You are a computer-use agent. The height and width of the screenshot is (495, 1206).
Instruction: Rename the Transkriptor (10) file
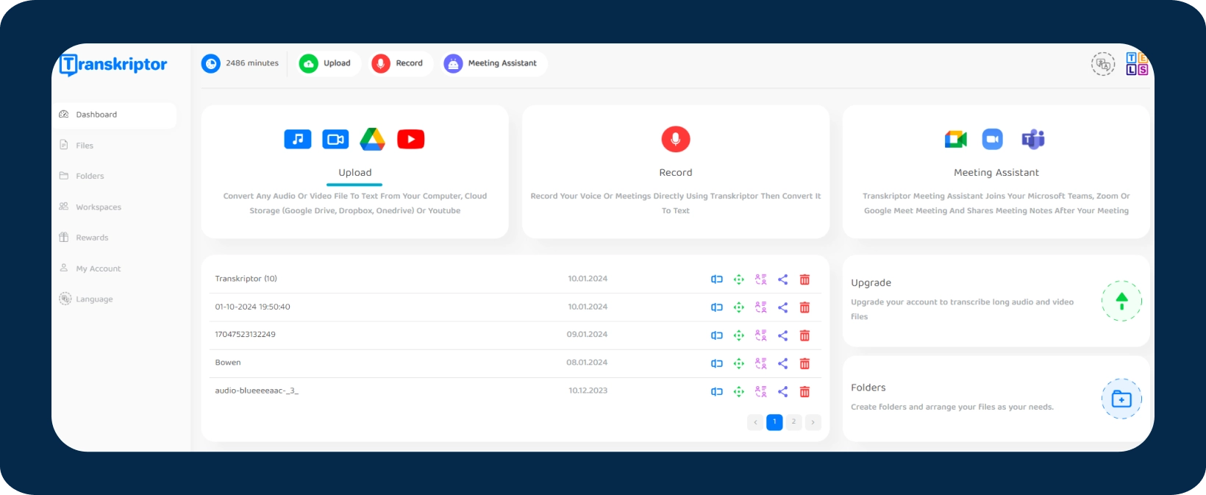(717, 279)
